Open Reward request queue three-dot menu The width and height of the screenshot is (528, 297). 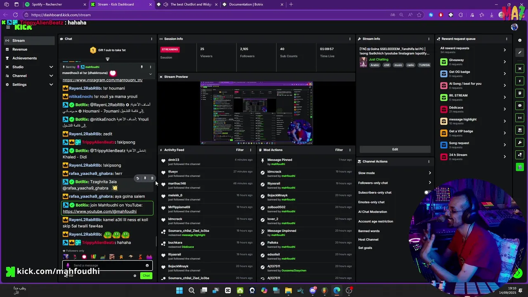(507, 39)
